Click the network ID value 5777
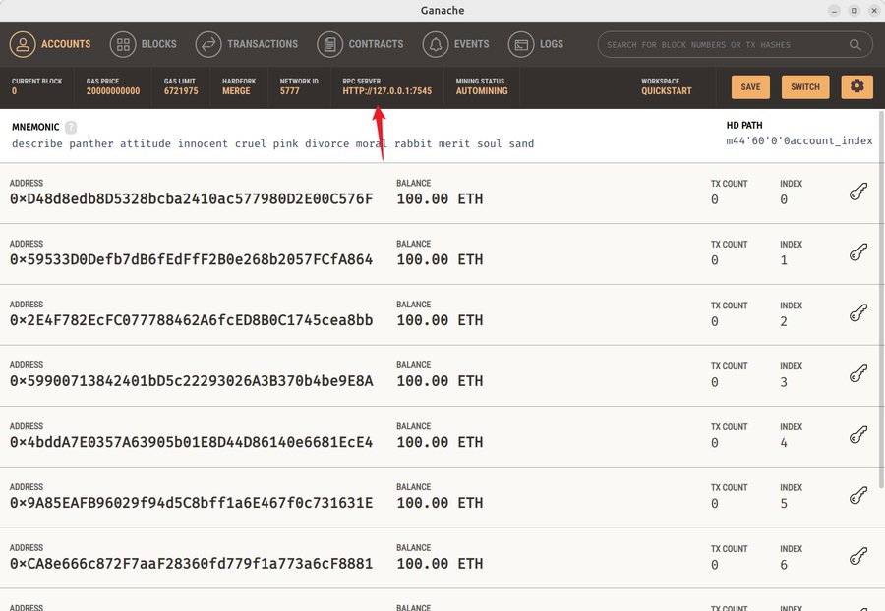This screenshot has width=885, height=611. coord(289,91)
